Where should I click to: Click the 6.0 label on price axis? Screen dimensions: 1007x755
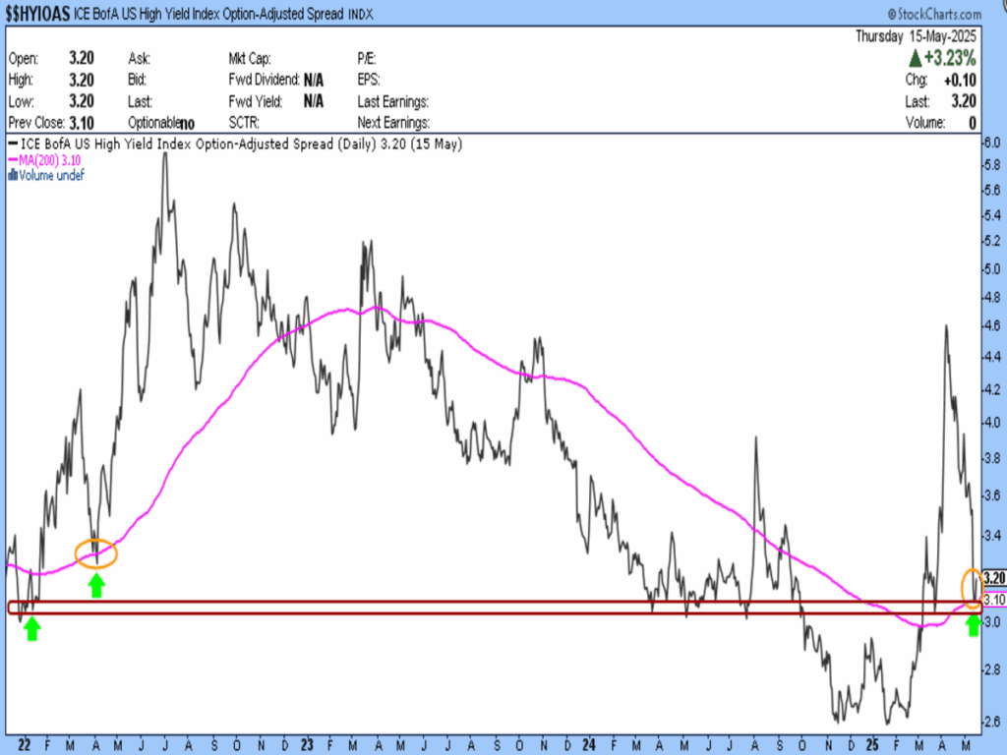[991, 143]
